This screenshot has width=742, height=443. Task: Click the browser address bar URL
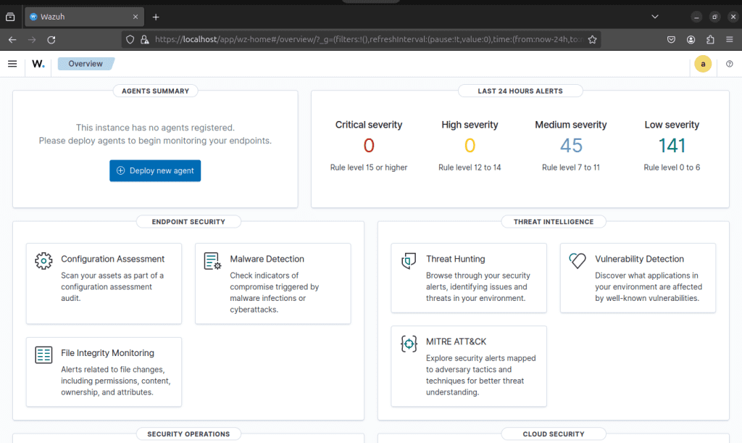click(x=369, y=40)
